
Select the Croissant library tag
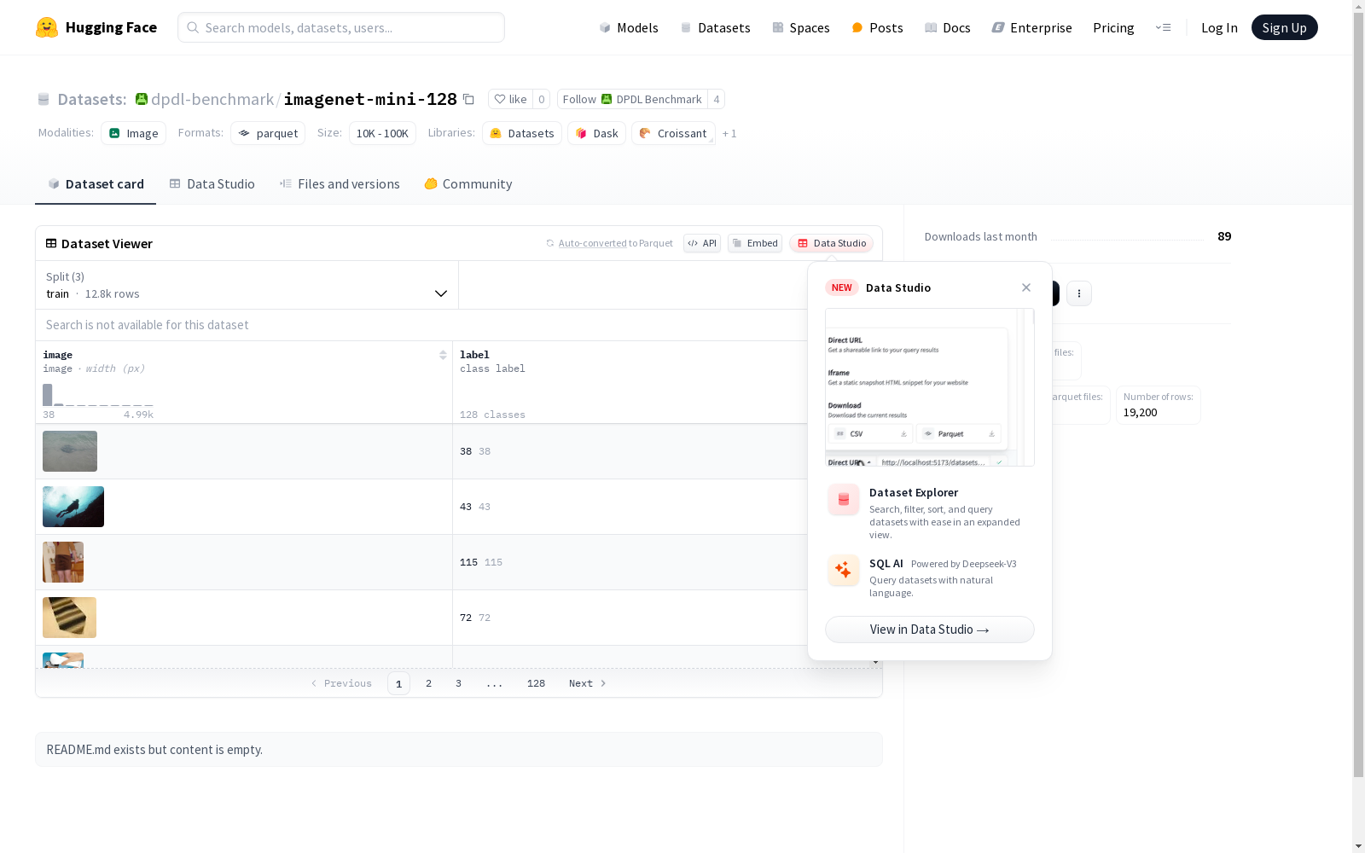point(673,133)
